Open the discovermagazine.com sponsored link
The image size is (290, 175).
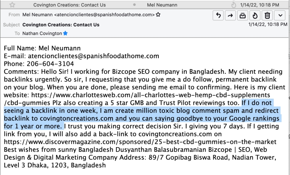140,142
